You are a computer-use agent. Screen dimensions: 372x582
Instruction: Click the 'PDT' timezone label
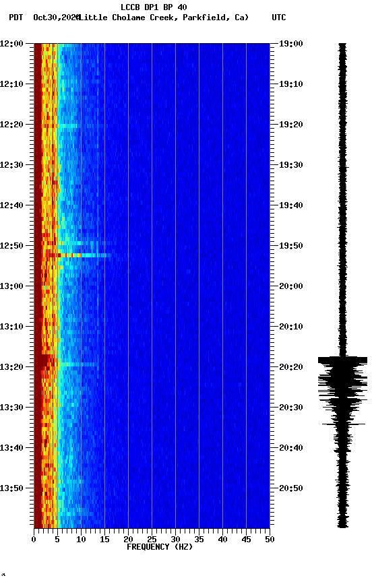coord(16,18)
